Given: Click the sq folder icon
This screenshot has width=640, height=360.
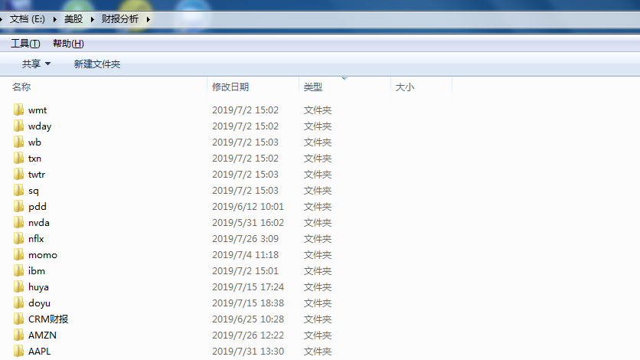Looking at the screenshot, I should click(18, 190).
